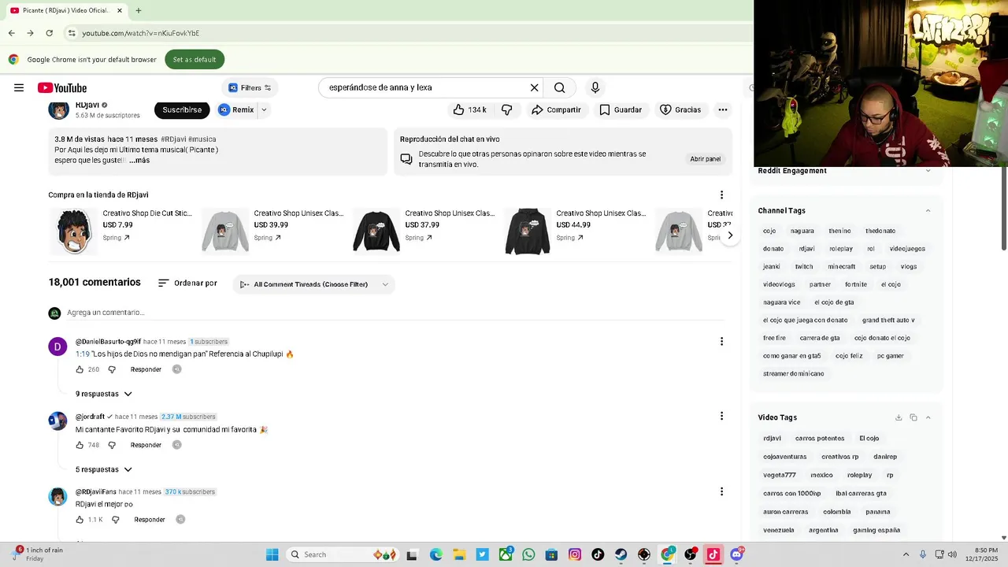1008x567 pixels.
Task: Jump to 1:19 timestamp in comment
Action: coord(83,354)
